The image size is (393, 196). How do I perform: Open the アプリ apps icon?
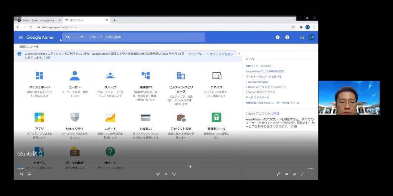pos(40,117)
